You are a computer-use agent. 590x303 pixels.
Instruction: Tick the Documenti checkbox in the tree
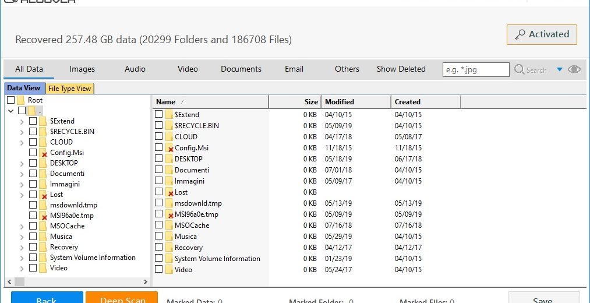coord(33,174)
